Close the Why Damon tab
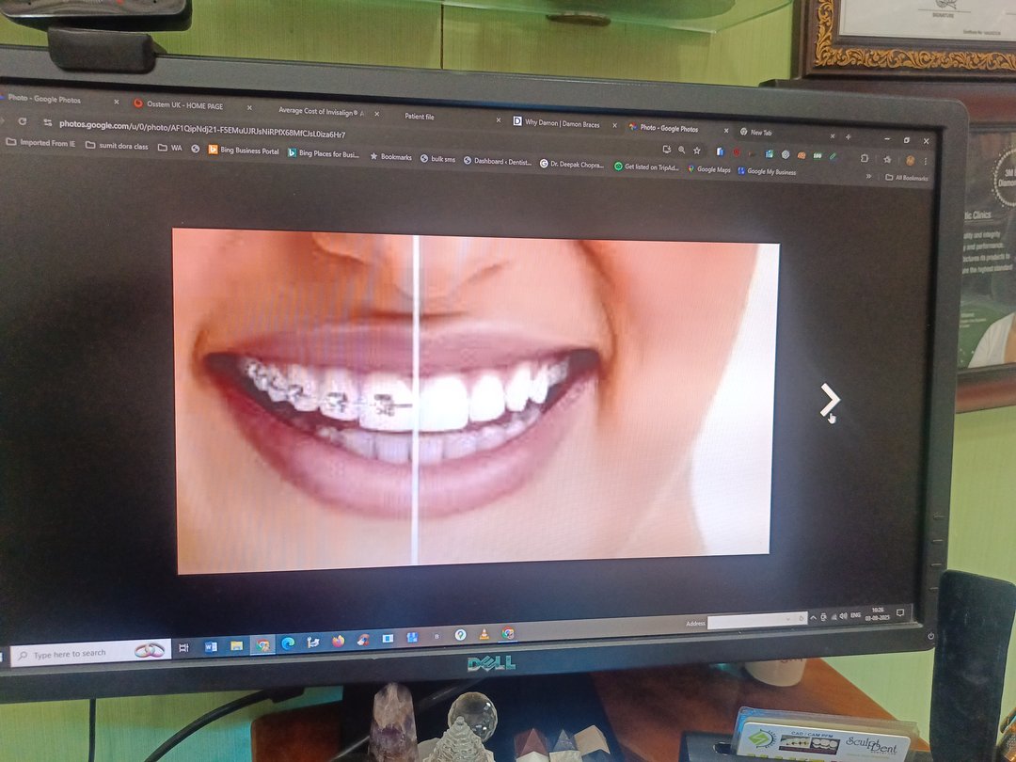1016x762 pixels. pyautogui.click(x=614, y=125)
